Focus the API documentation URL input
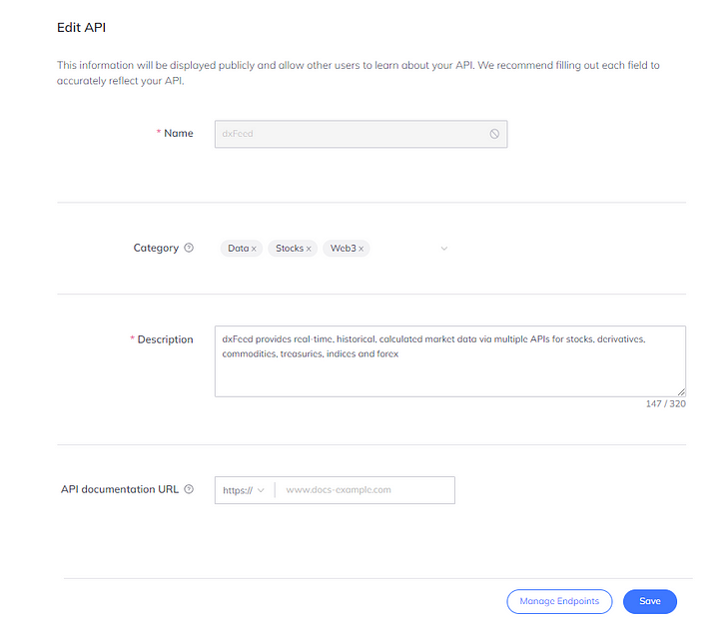 (x=365, y=490)
